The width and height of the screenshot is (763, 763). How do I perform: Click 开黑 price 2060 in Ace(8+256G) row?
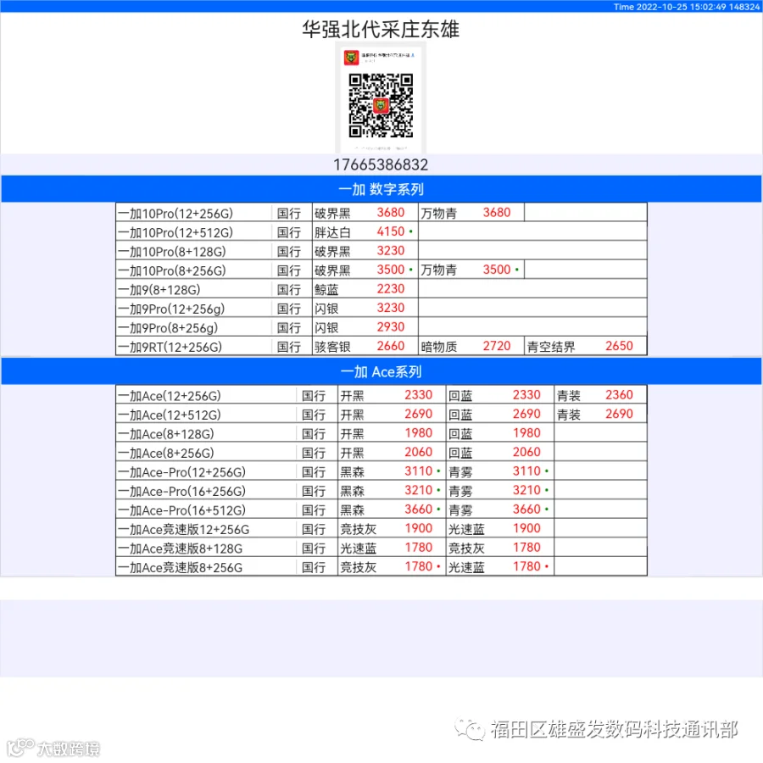(419, 452)
